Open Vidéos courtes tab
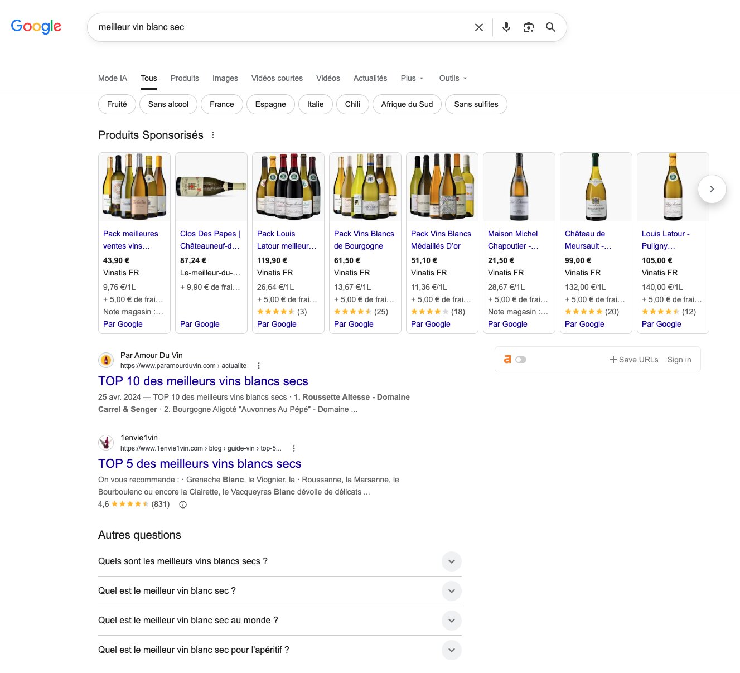 coord(277,78)
